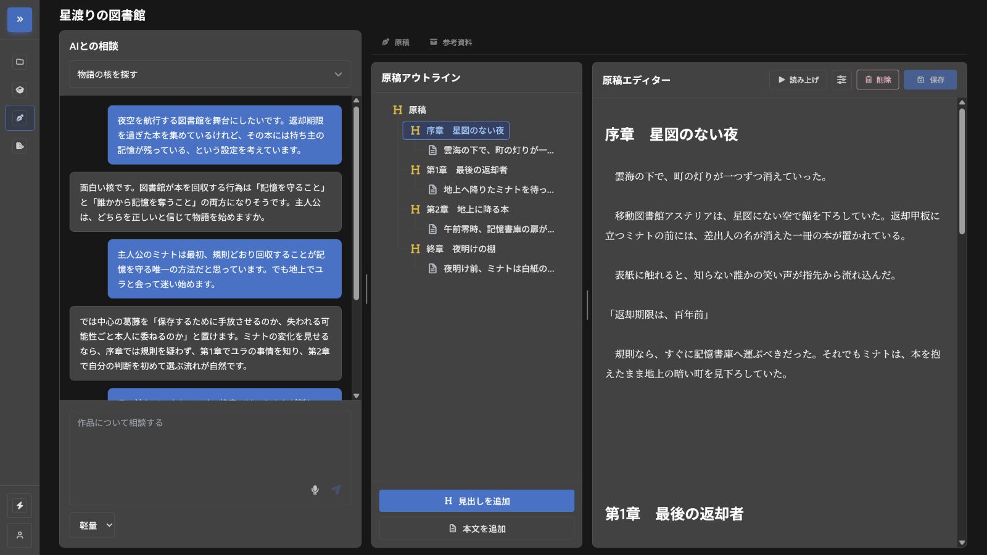Click chat panel scrollbar thumb

(x=356, y=203)
